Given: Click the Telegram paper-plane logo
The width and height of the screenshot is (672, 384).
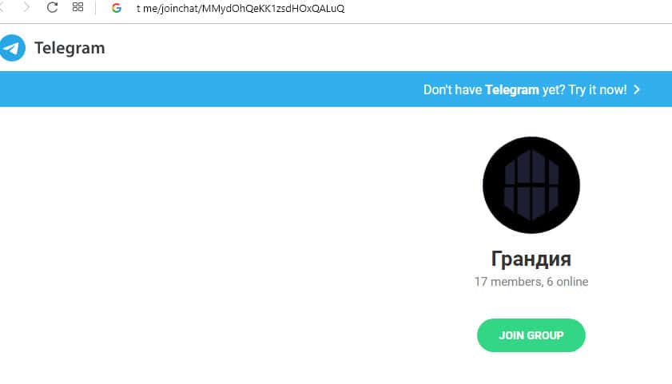Looking at the screenshot, I should pos(12,48).
